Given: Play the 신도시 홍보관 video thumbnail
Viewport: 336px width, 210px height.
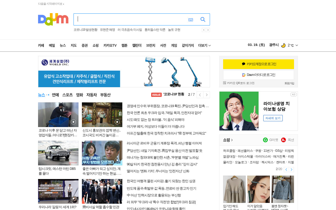Looking at the screenshot, I should pyautogui.click(x=102, y=115).
